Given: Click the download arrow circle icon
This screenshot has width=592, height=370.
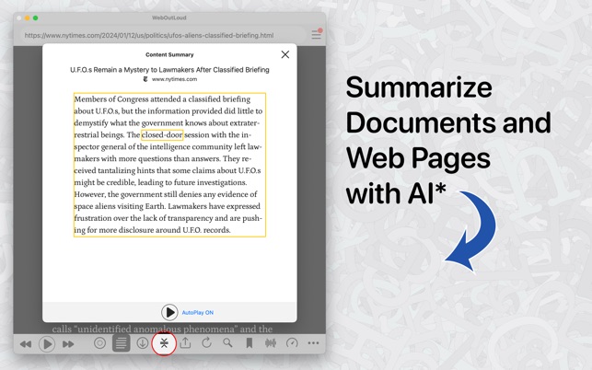Looking at the screenshot, I should 143,342.
